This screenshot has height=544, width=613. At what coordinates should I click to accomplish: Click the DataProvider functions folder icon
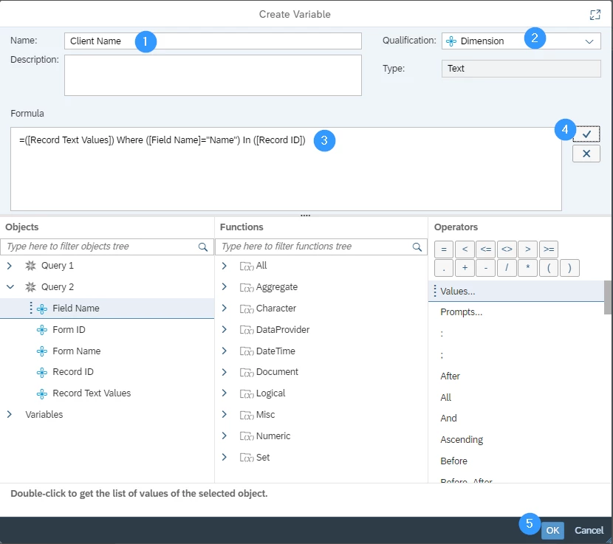[x=247, y=330]
